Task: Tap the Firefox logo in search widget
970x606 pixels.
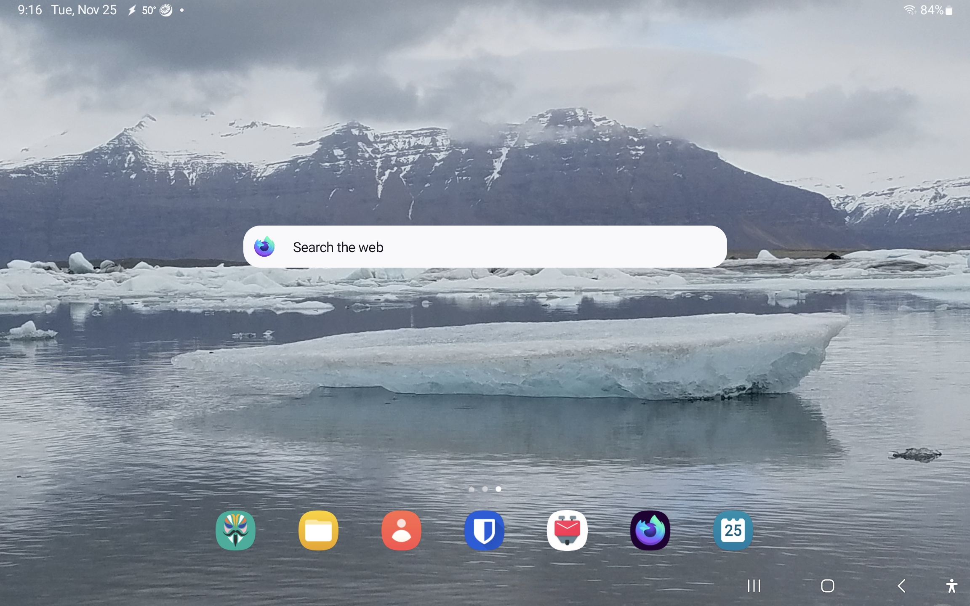Action: coord(264,247)
